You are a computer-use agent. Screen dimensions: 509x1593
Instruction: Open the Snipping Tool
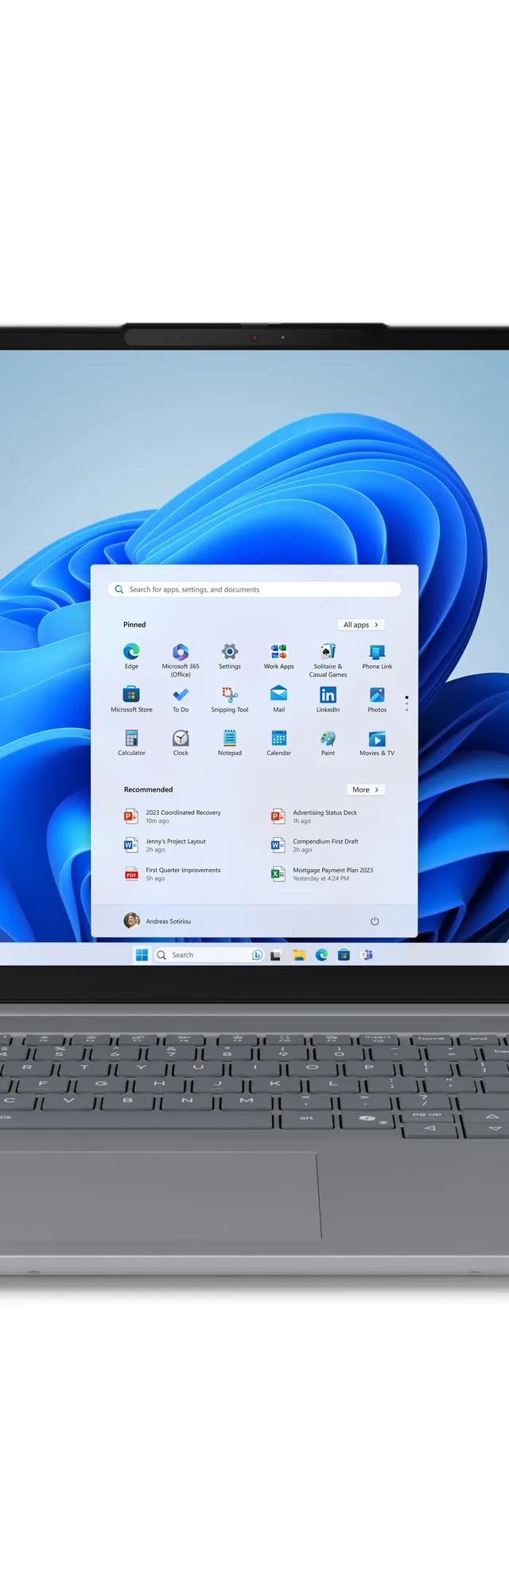point(230,699)
